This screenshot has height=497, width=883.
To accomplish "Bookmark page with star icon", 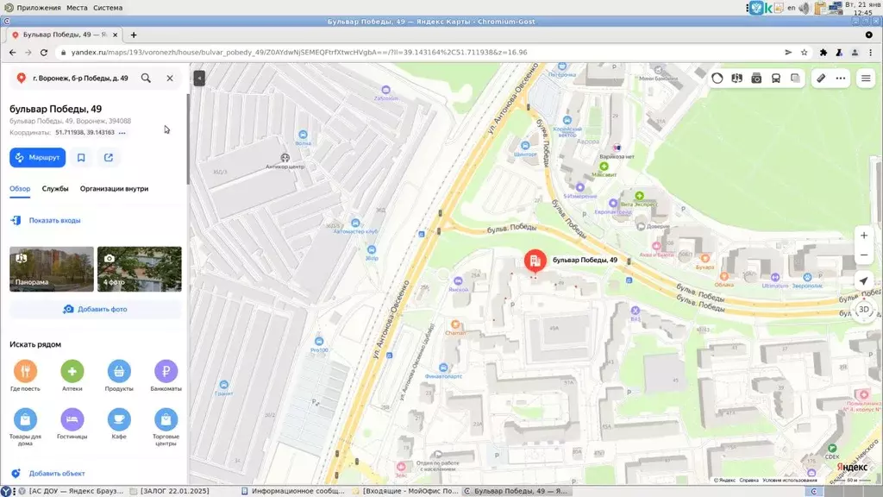I will (805, 53).
